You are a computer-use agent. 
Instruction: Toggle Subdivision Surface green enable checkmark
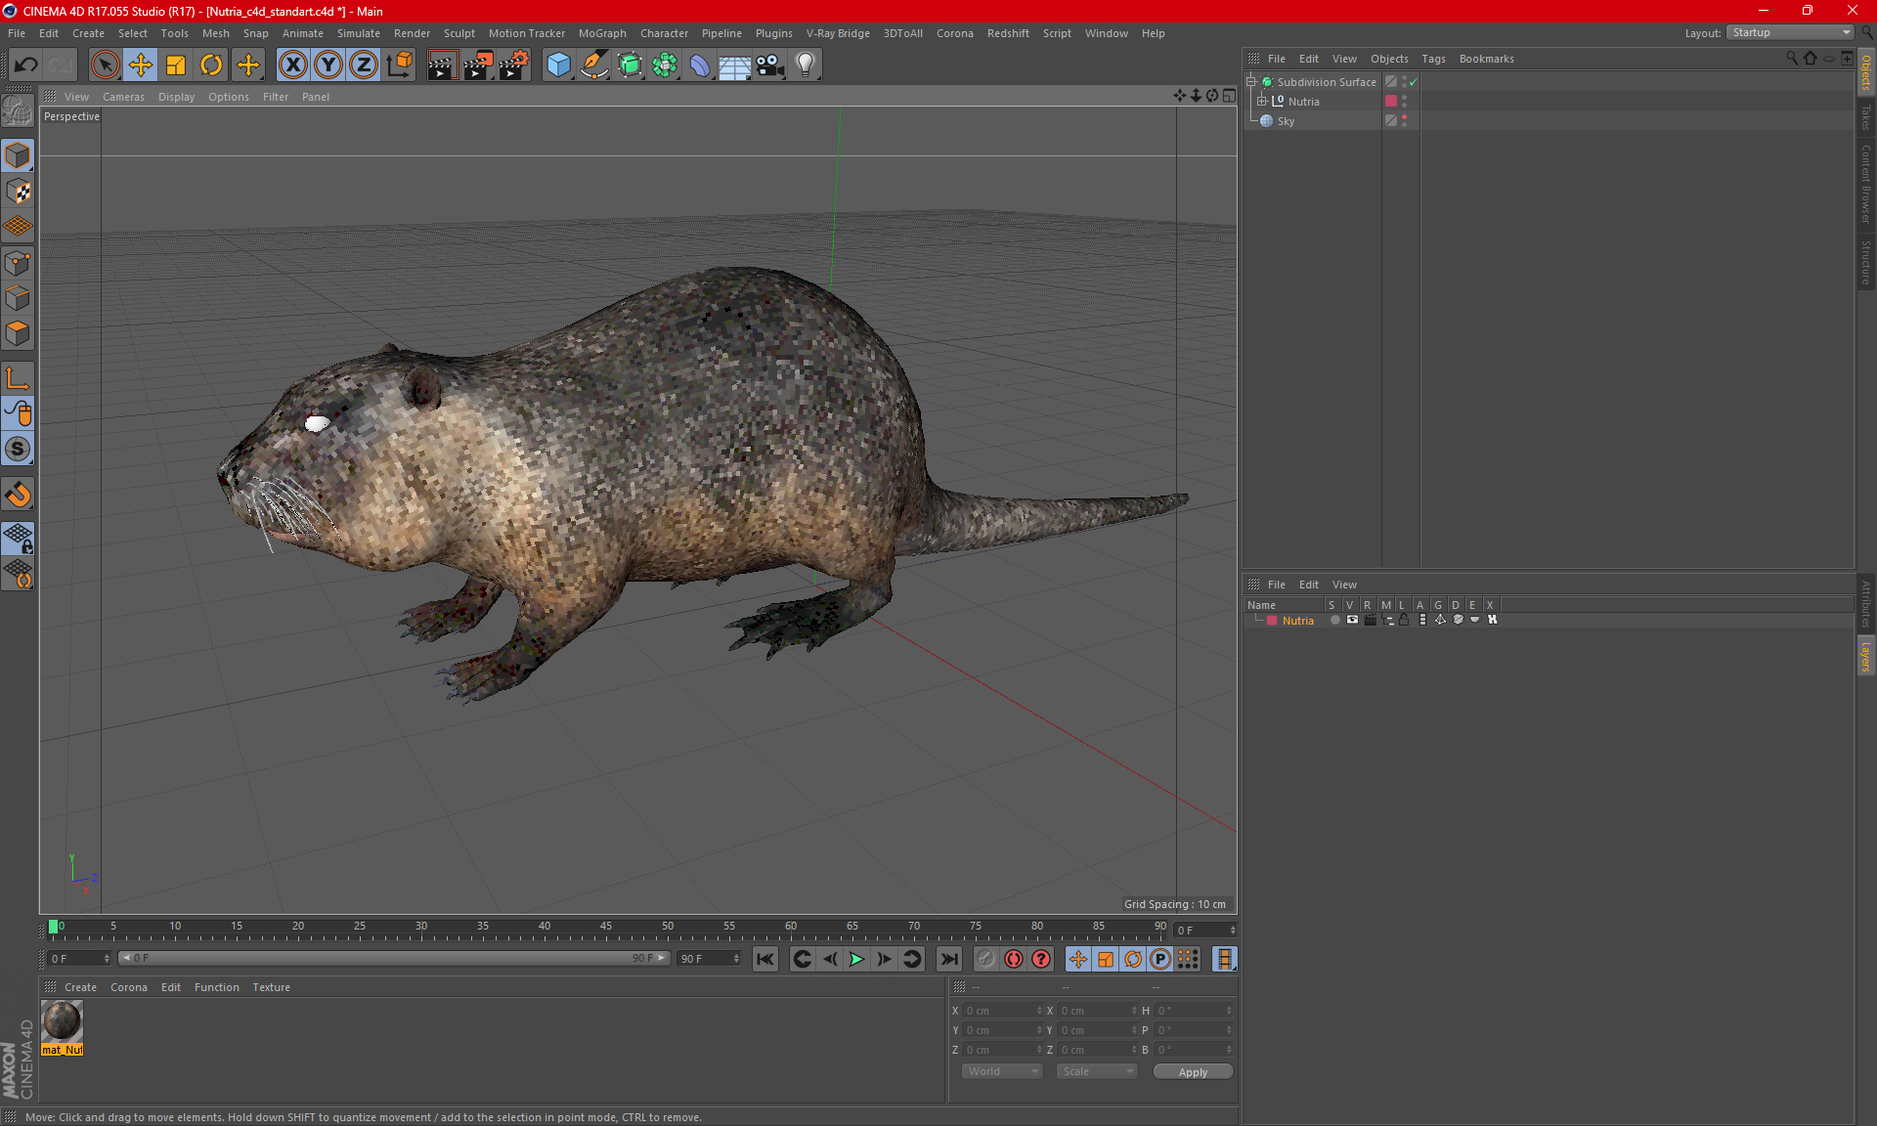1413,82
